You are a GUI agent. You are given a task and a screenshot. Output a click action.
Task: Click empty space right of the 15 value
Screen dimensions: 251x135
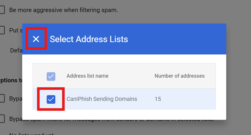190,99
